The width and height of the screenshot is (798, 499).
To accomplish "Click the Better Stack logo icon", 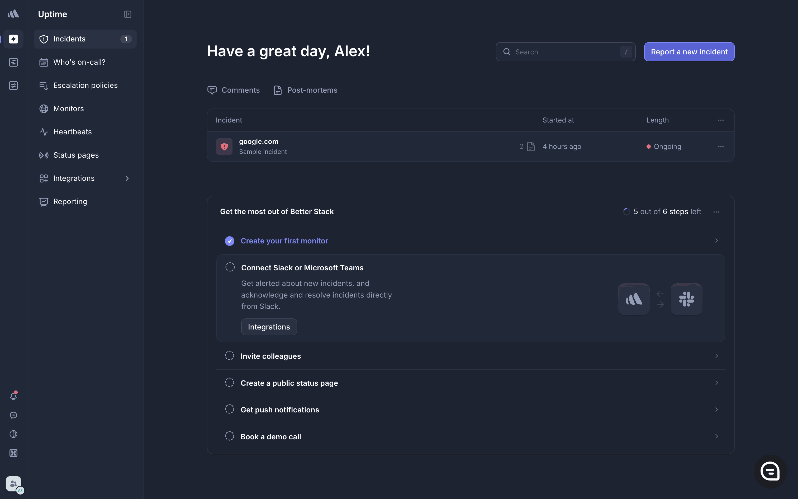I will click(13, 14).
